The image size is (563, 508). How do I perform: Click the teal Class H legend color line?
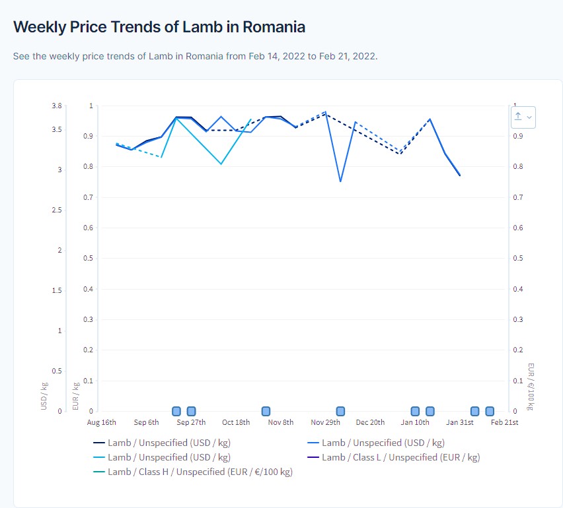click(x=99, y=472)
